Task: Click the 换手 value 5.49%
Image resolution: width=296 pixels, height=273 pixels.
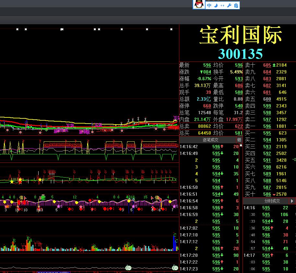Action: coord(236,72)
